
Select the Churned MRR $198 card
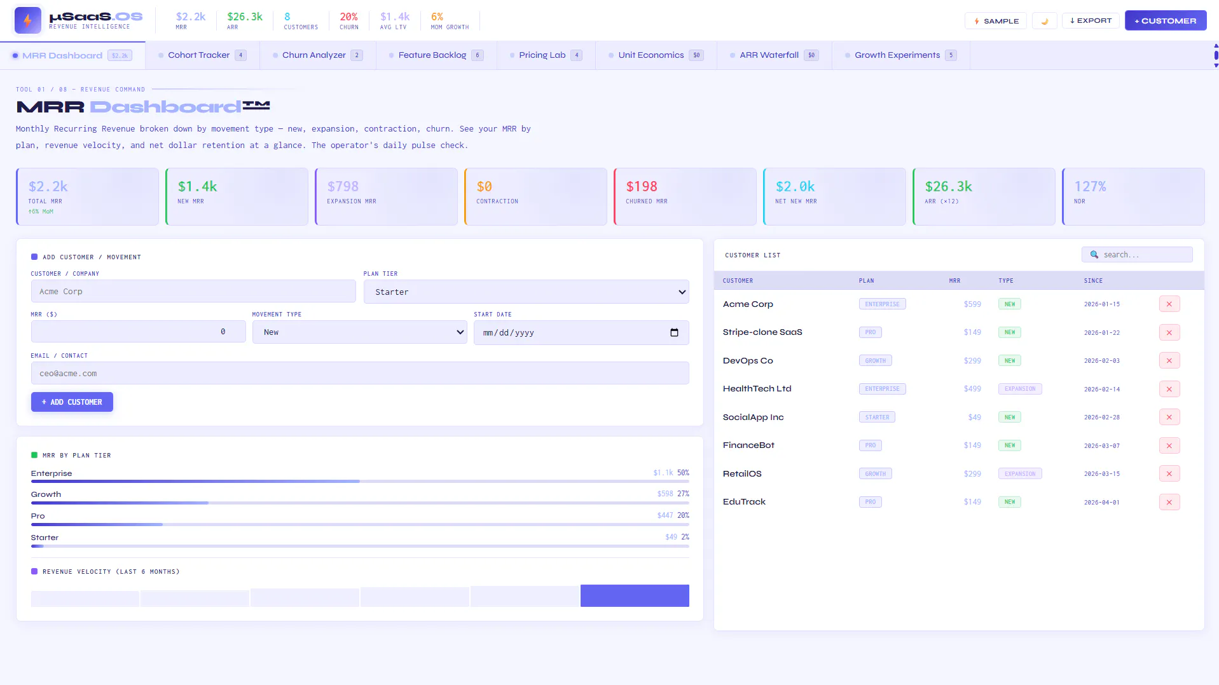click(685, 197)
